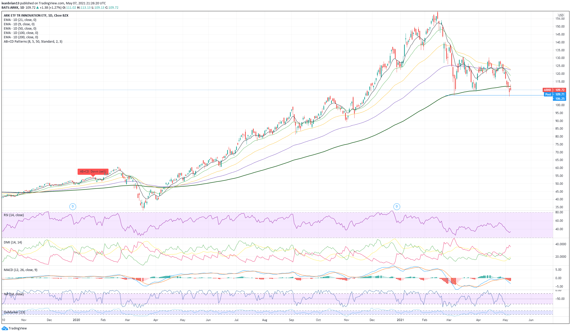
Task: Open the dividend marker D near January 2020
Action: [x=73, y=206]
